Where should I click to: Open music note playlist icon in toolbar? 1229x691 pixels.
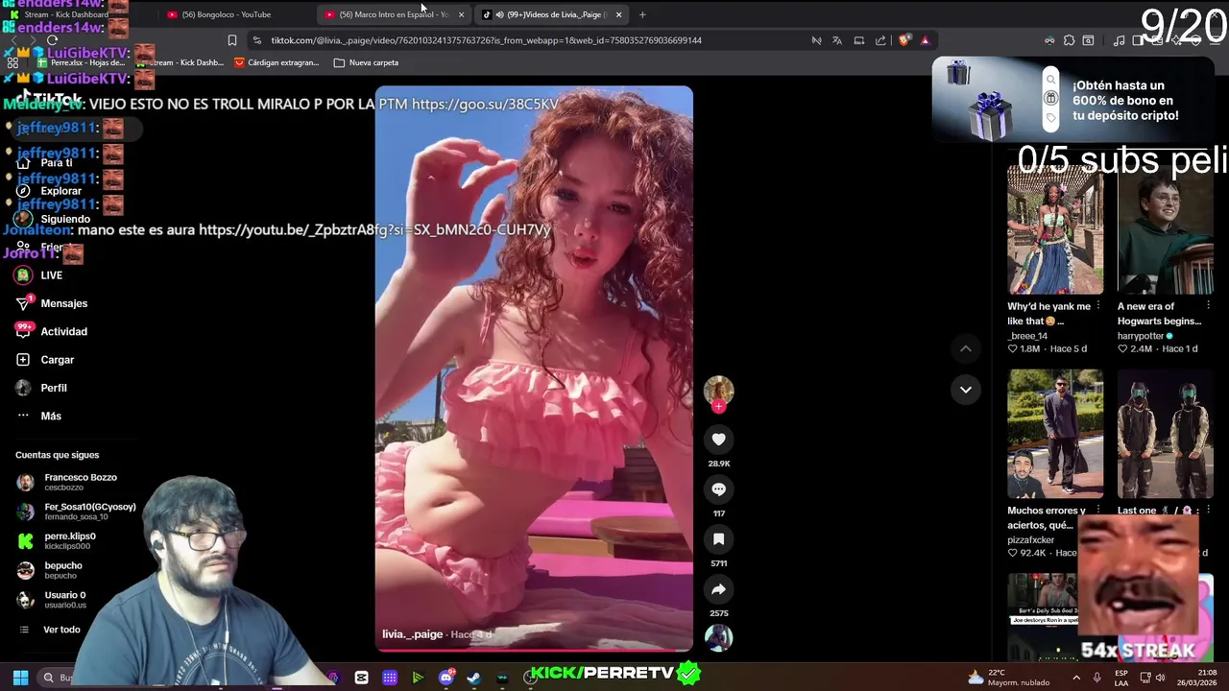(1119, 40)
